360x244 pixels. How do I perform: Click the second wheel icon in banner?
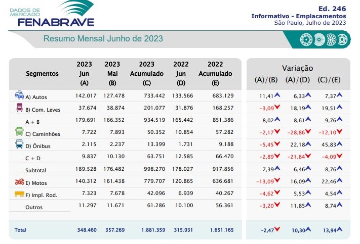[319, 39]
